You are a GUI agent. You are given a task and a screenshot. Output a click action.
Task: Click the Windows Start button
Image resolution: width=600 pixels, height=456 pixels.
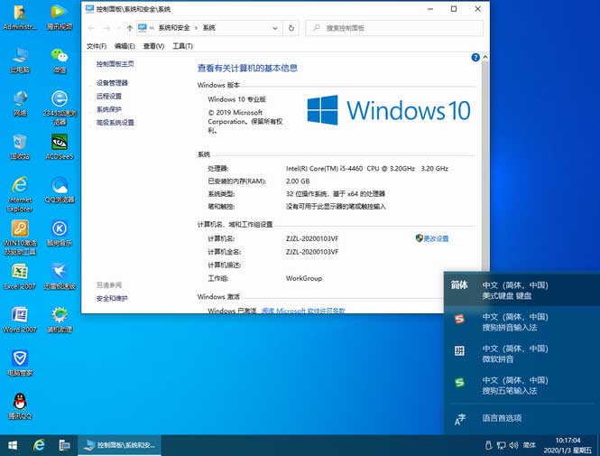pos(14,444)
